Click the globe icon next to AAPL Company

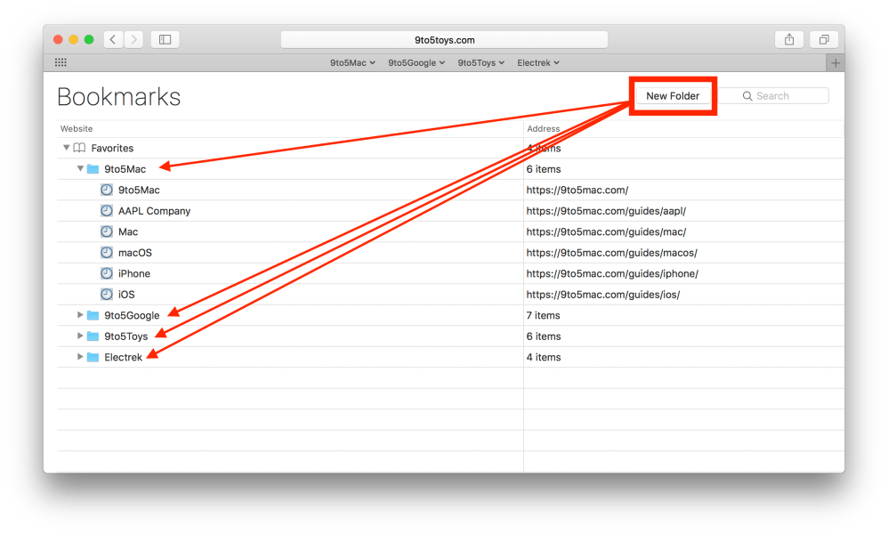pyautogui.click(x=107, y=210)
